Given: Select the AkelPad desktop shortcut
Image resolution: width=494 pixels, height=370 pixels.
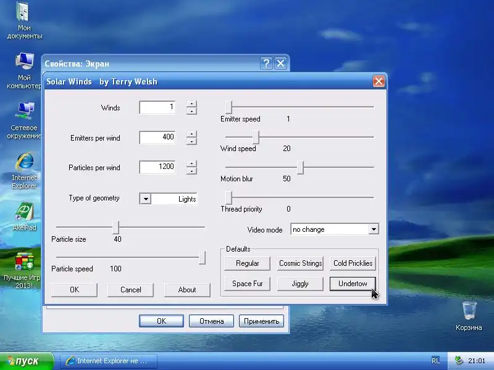Looking at the screenshot, I should 24,216.
